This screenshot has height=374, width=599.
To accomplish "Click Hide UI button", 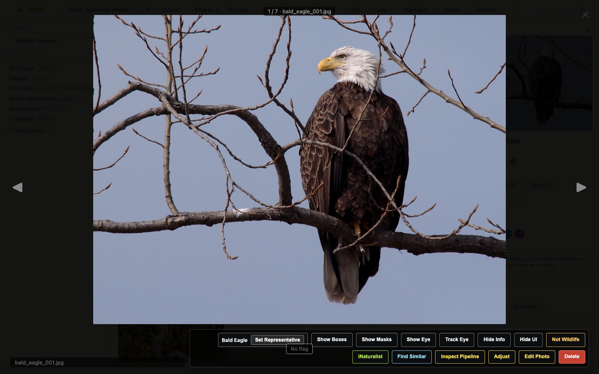I will (528, 340).
